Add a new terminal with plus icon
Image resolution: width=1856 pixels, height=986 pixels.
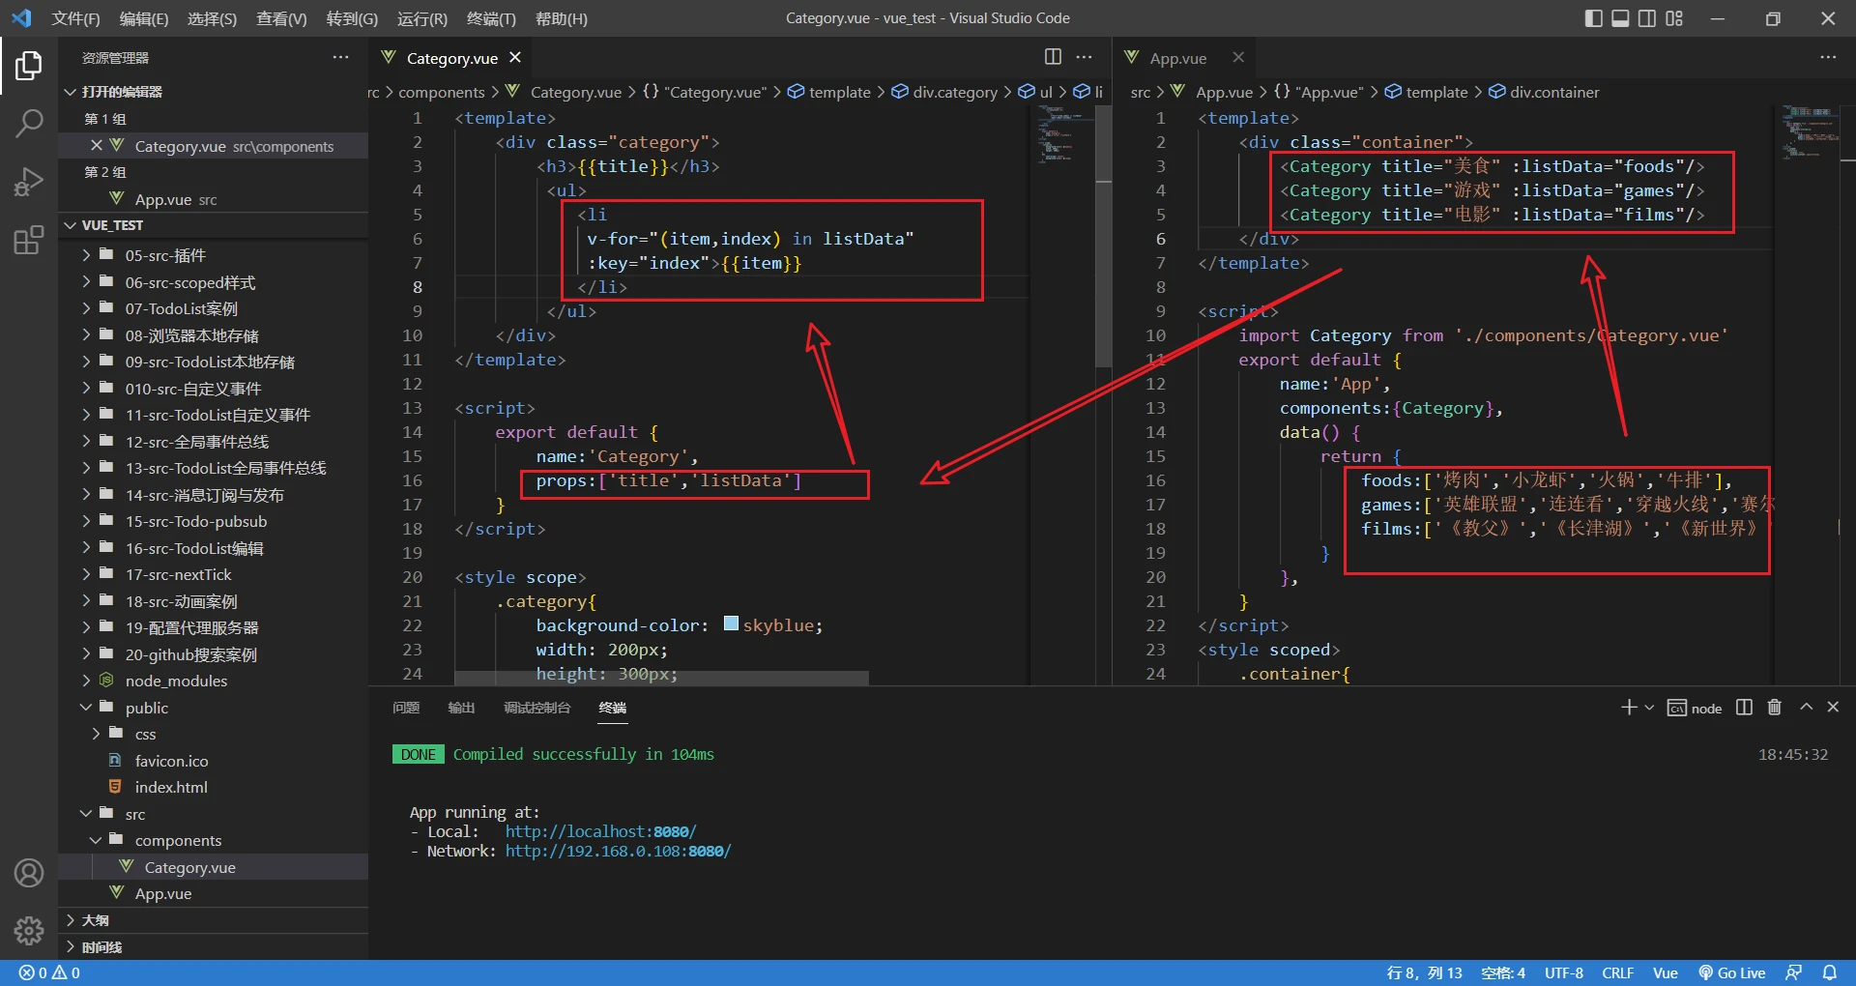pyautogui.click(x=1629, y=708)
